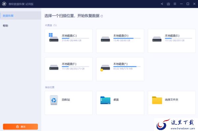This screenshot has height=131, width=198.
Task: Click the 本地磁盘(D:) label
Action: coord(121,36)
